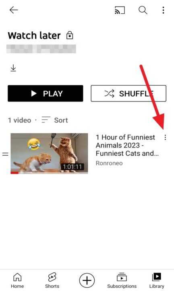Start the playlist with the PLAY button

[x=46, y=93]
